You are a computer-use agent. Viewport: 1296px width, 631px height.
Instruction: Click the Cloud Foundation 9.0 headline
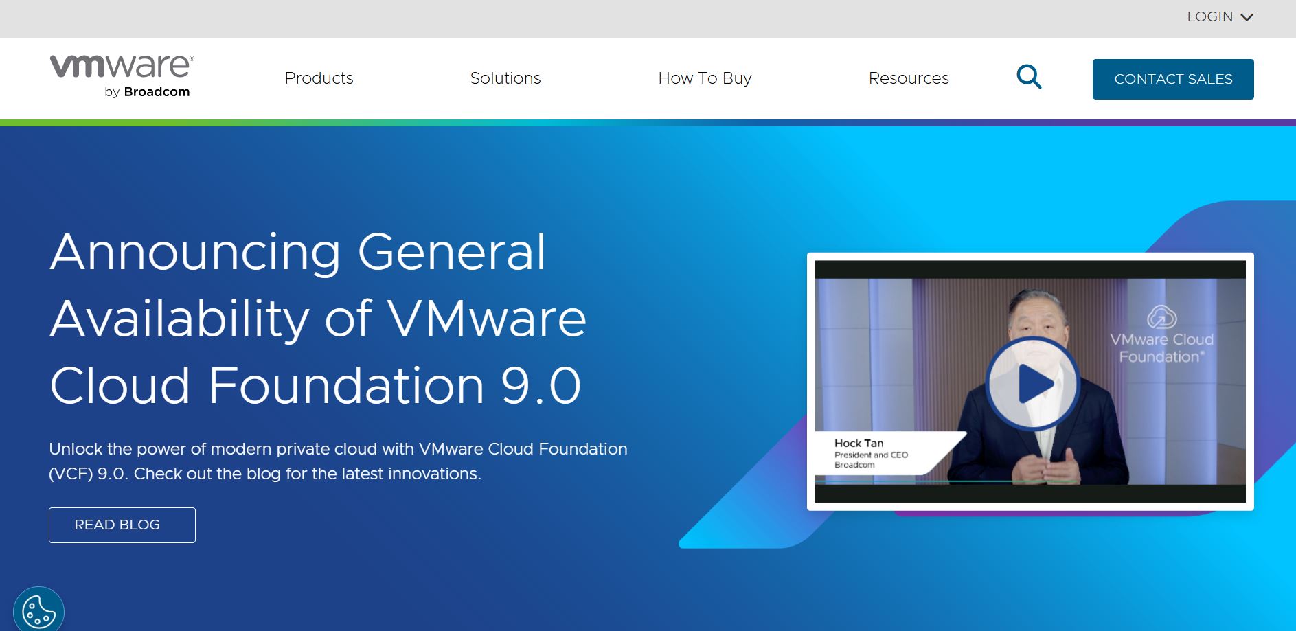(318, 318)
